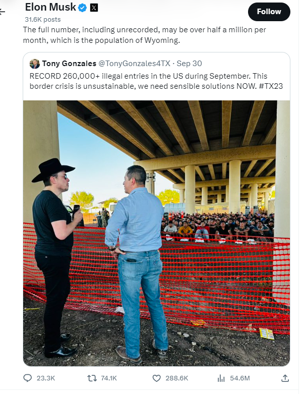Click the 54.6M views count

click(x=240, y=378)
